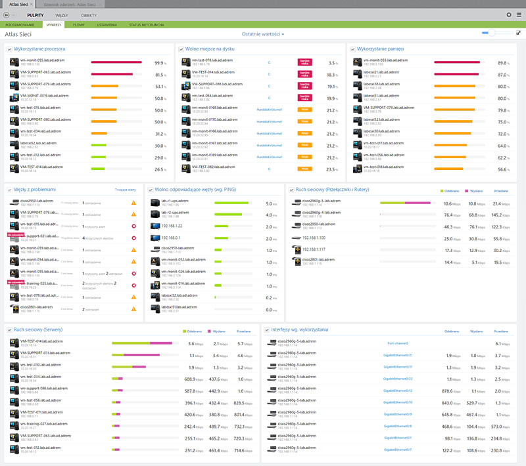Click the settings gear icon in top bar
Viewport: 526px width, 466px height.
(x=509, y=14)
